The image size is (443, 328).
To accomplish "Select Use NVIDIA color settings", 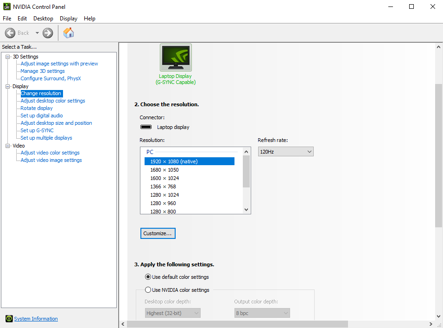I will click(148, 290).
